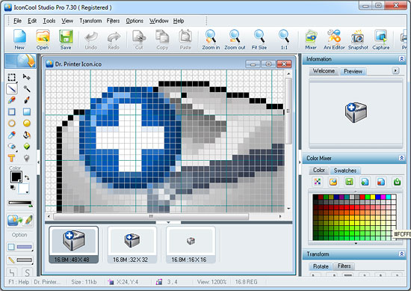Select the 16X16 icon format thumbnail
This screenshot has width=411, height=291.
pyautogui.click(x=191, y=245)
